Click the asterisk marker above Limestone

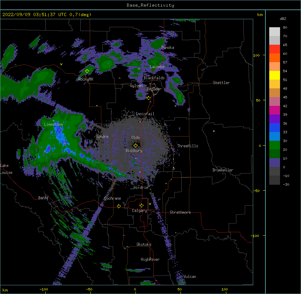(x=53, y=121)
